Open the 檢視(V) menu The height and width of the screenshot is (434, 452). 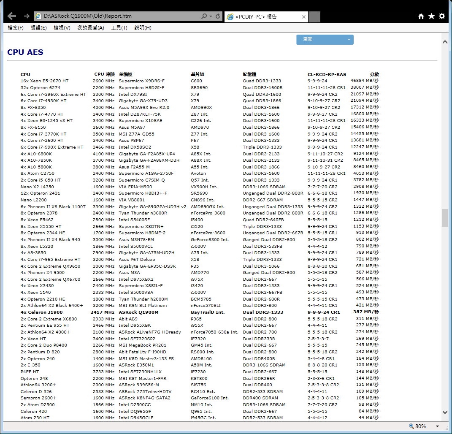pos(62,28)
